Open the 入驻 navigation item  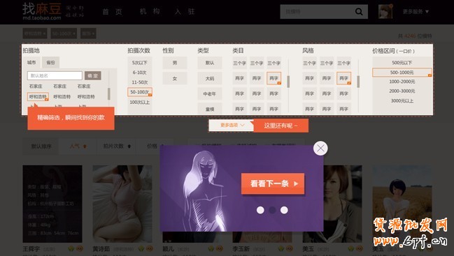click(x=185, y=12)
